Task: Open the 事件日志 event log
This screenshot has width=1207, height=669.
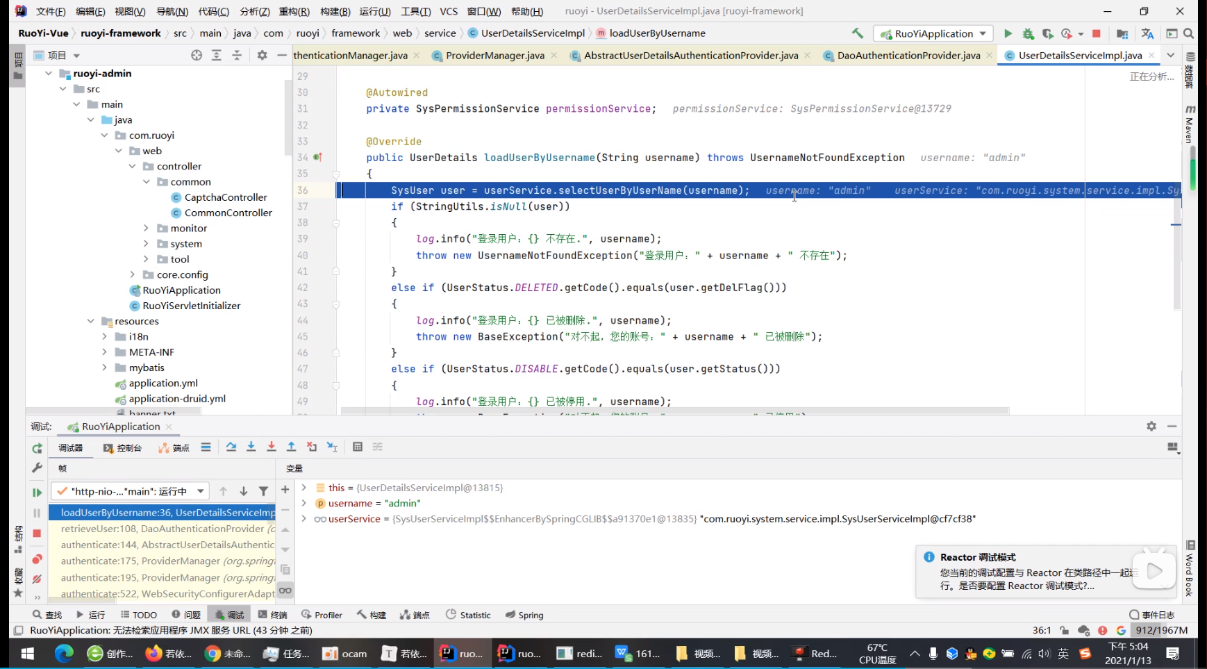Action: (1152, 615)
